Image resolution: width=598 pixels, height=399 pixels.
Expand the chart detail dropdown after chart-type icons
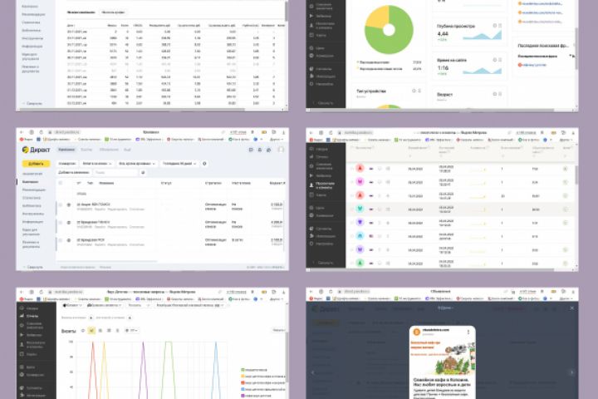131,330
